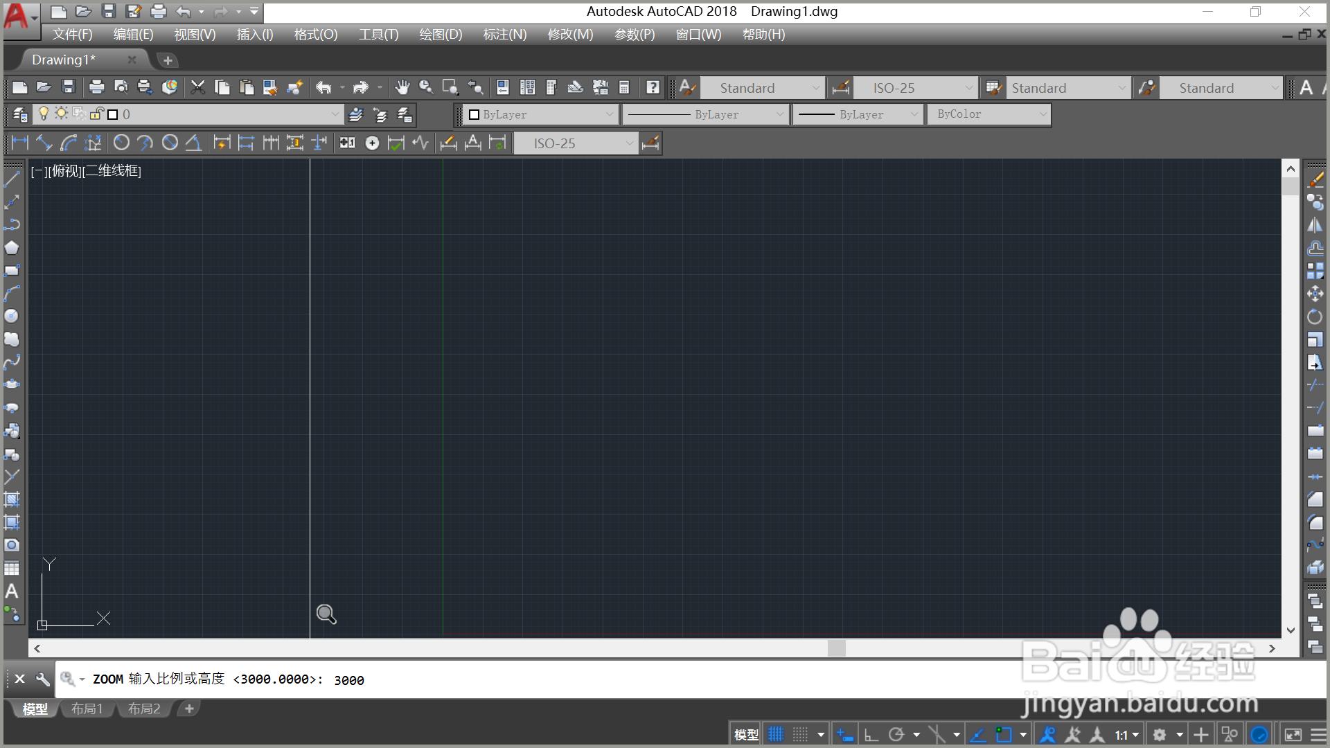The image size is (1330, 748).
Task: Select the Line draw tool
Action: coord(12,179)
